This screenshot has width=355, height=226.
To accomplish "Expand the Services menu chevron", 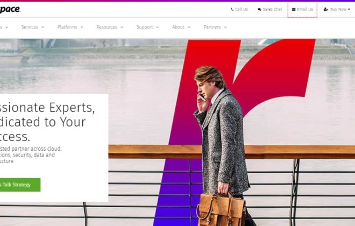I will [42, 27].
